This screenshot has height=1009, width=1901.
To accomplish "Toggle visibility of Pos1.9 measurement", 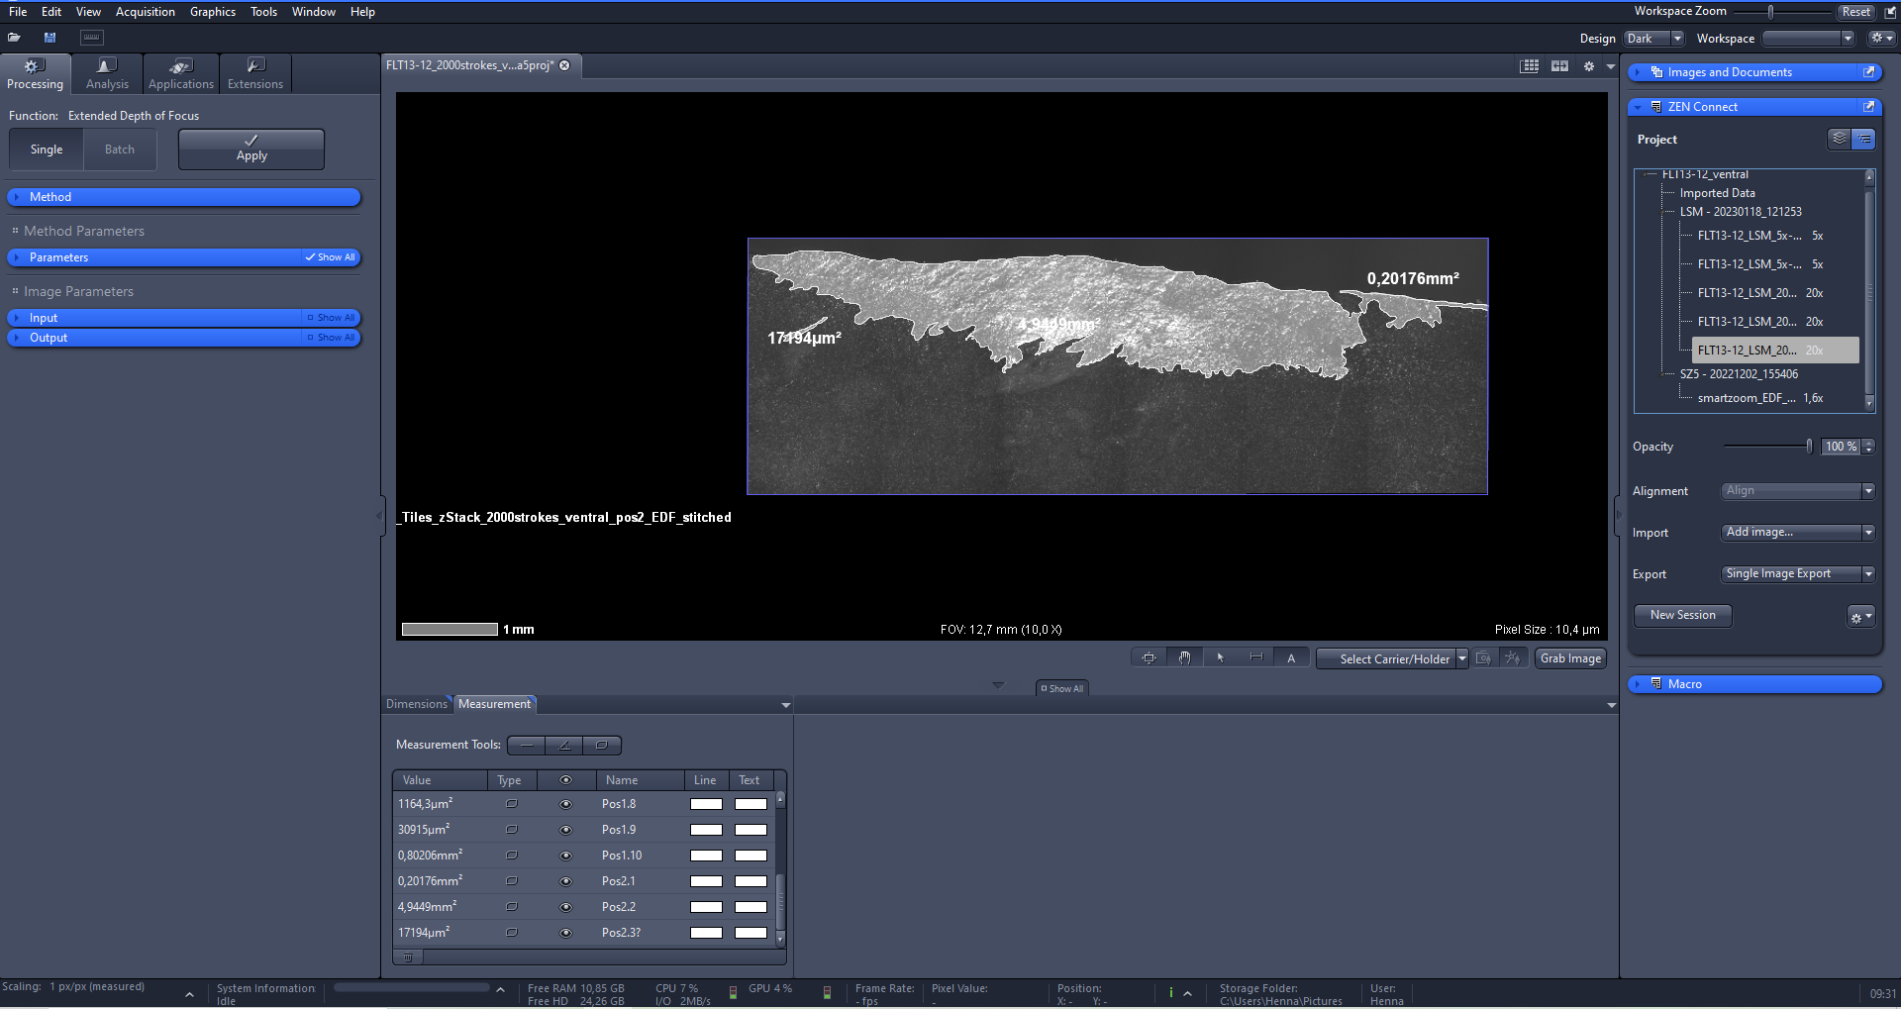I will pyautogui.click(x=565, y=830).
